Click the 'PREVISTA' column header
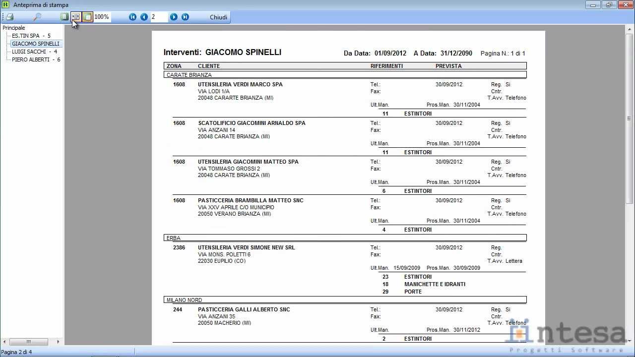Viewport: 635px width, 357px height. pyautogui.click(x=448, y=66)
